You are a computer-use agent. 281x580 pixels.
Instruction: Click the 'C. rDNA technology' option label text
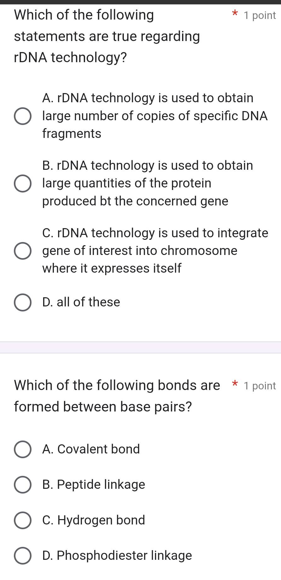tap(155, 251)
